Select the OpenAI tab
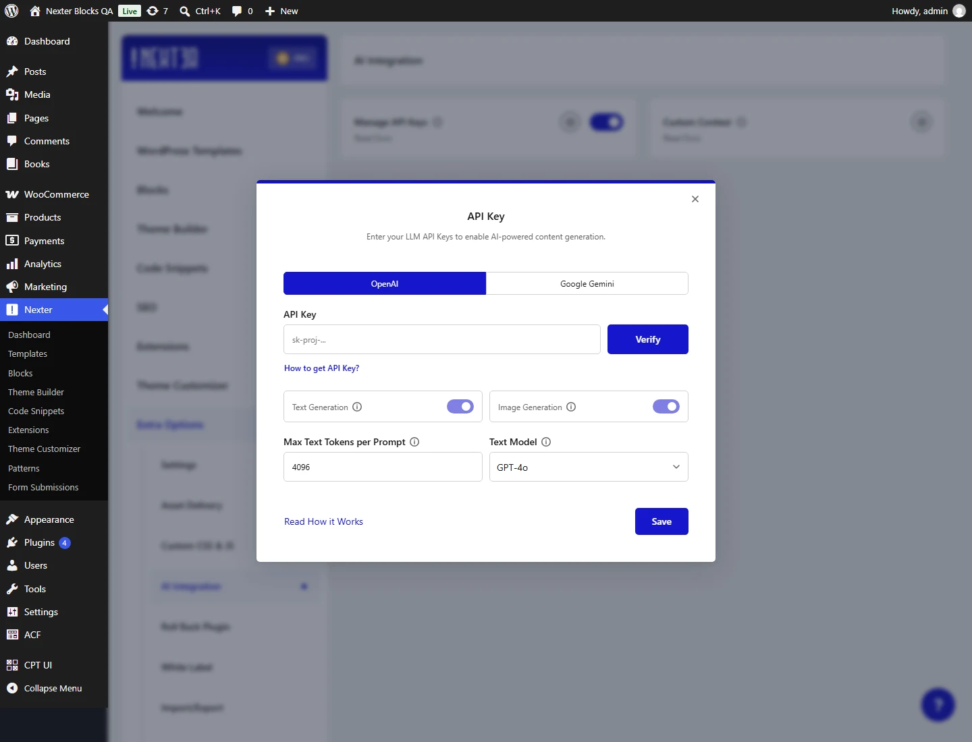This screenshot has height=742, width=972. pyautogui.click(x=385, y=283)
